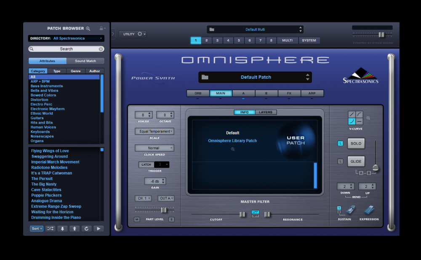The height and width of the screenshot is (260, 421).
Task: Click the Default Multi folder icon
Action: coord(212,29)
